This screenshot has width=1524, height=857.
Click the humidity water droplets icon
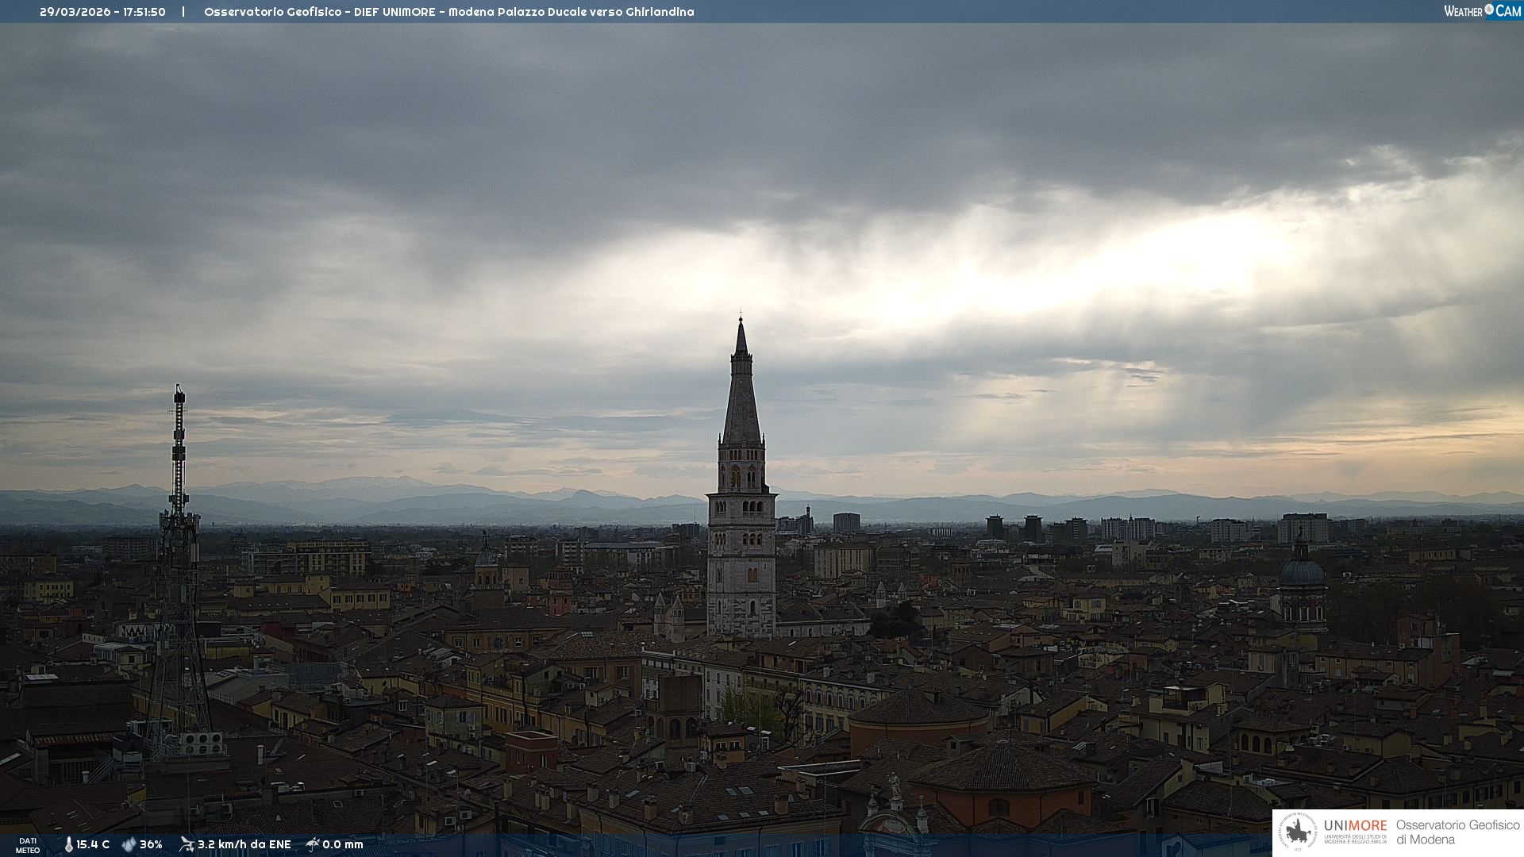click(x=129, y=844)
